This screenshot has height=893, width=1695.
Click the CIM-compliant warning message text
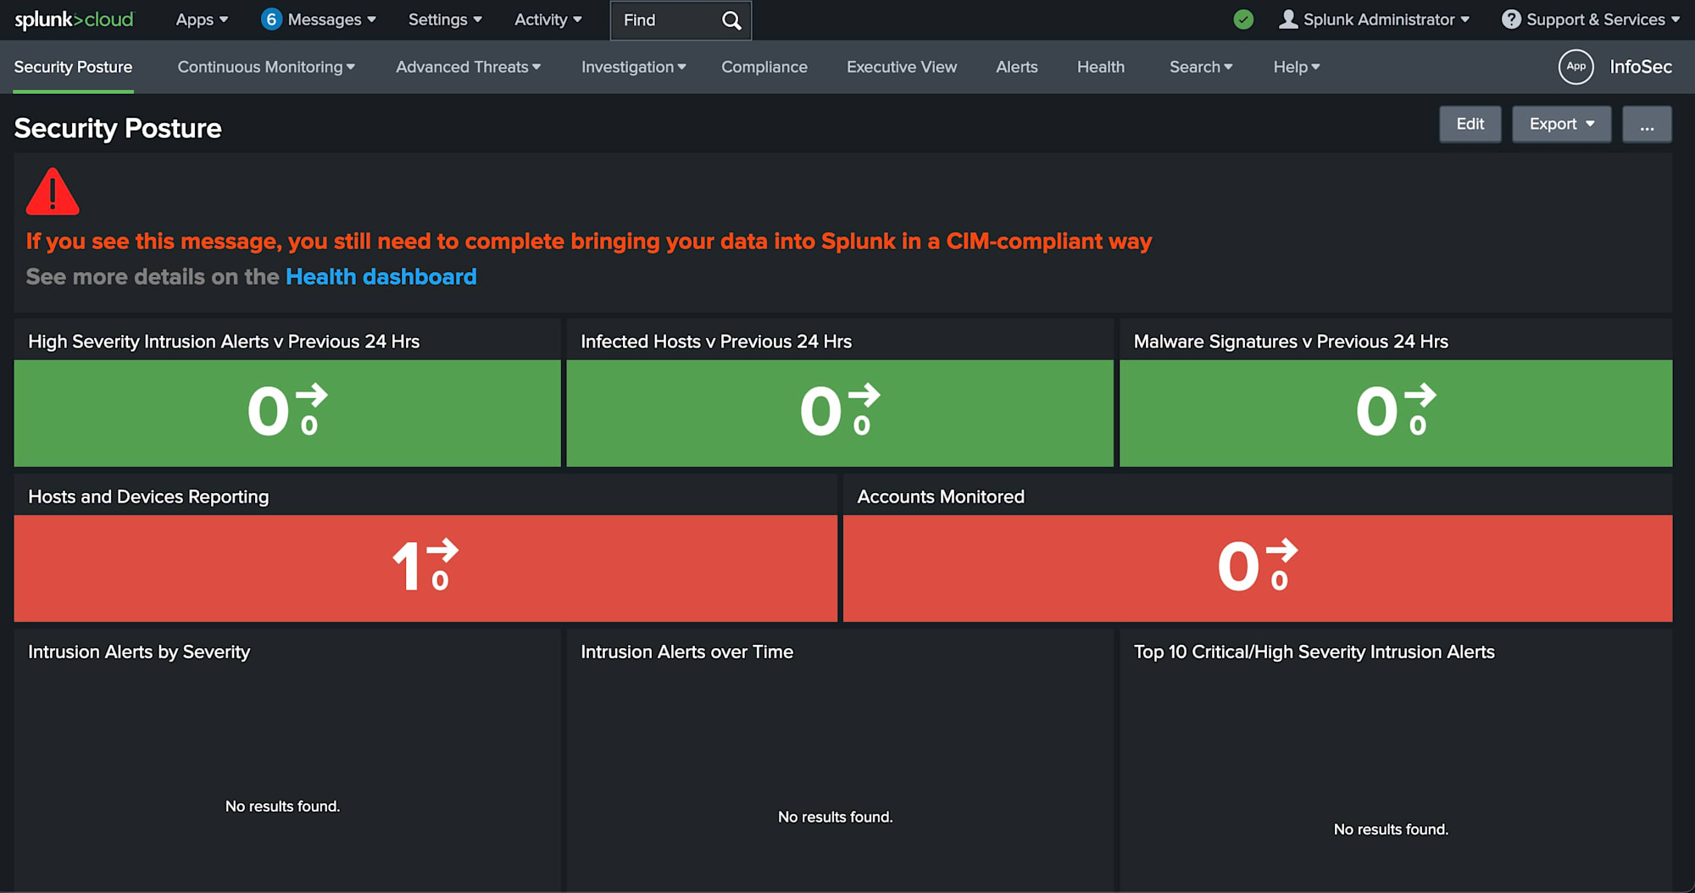pyautogui.click(x=589, y=241)
